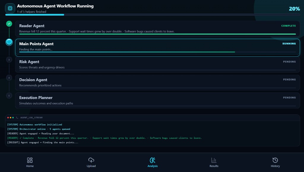Image resolution: width=304 pixels, height=172 pixels.
Task: Click the Reader Agent summary about revenue falling
Action: (97, 31)
